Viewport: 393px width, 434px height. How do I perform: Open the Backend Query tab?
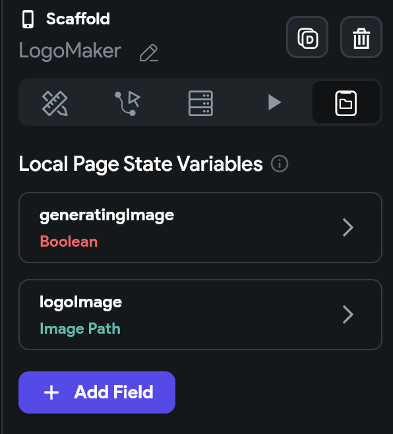[200, 103]
